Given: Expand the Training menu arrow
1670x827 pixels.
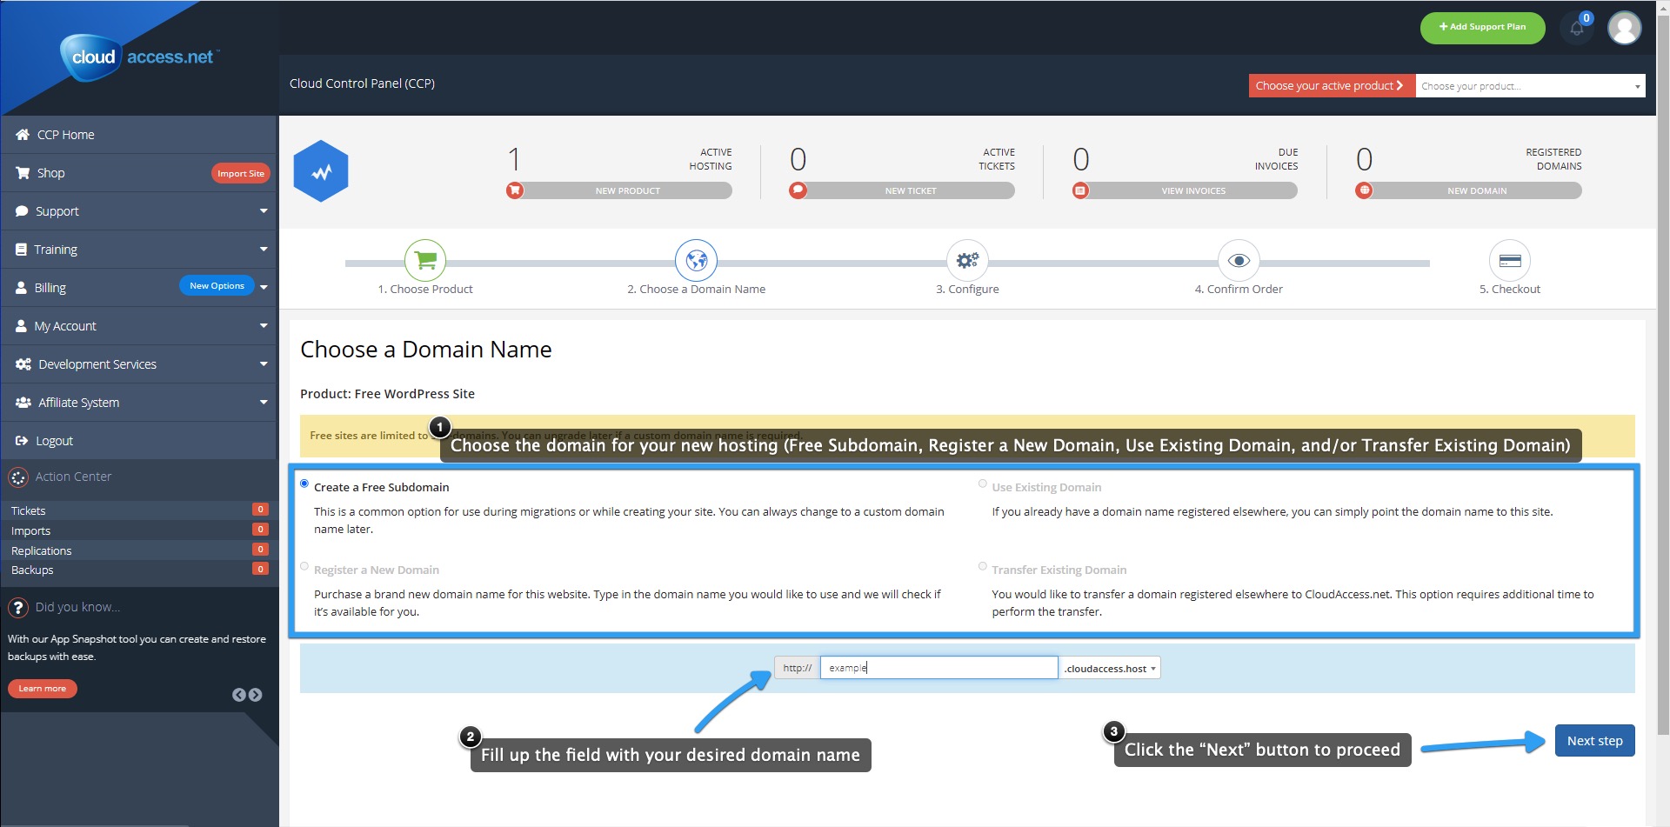Looking at the screenshot, I should [x=264, y=250].
